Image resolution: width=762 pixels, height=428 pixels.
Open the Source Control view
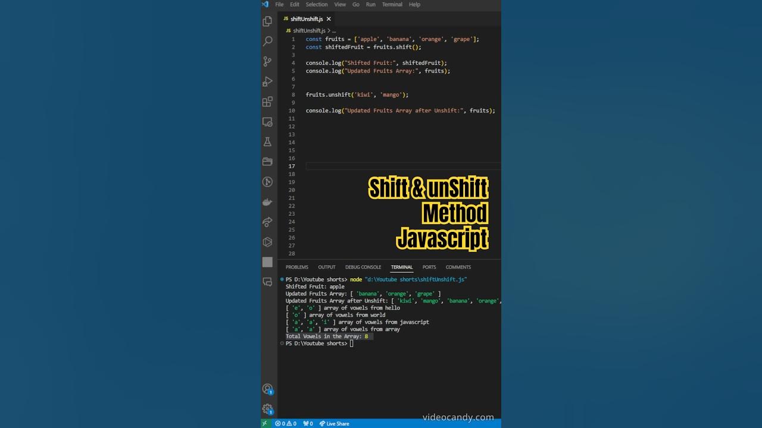coord(267,61)
